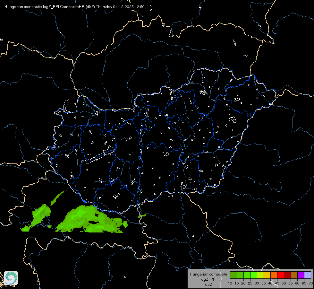The image size is (314, 289).
Task: Click the legend scale value "35"
Action: click(x=264, y=284)
